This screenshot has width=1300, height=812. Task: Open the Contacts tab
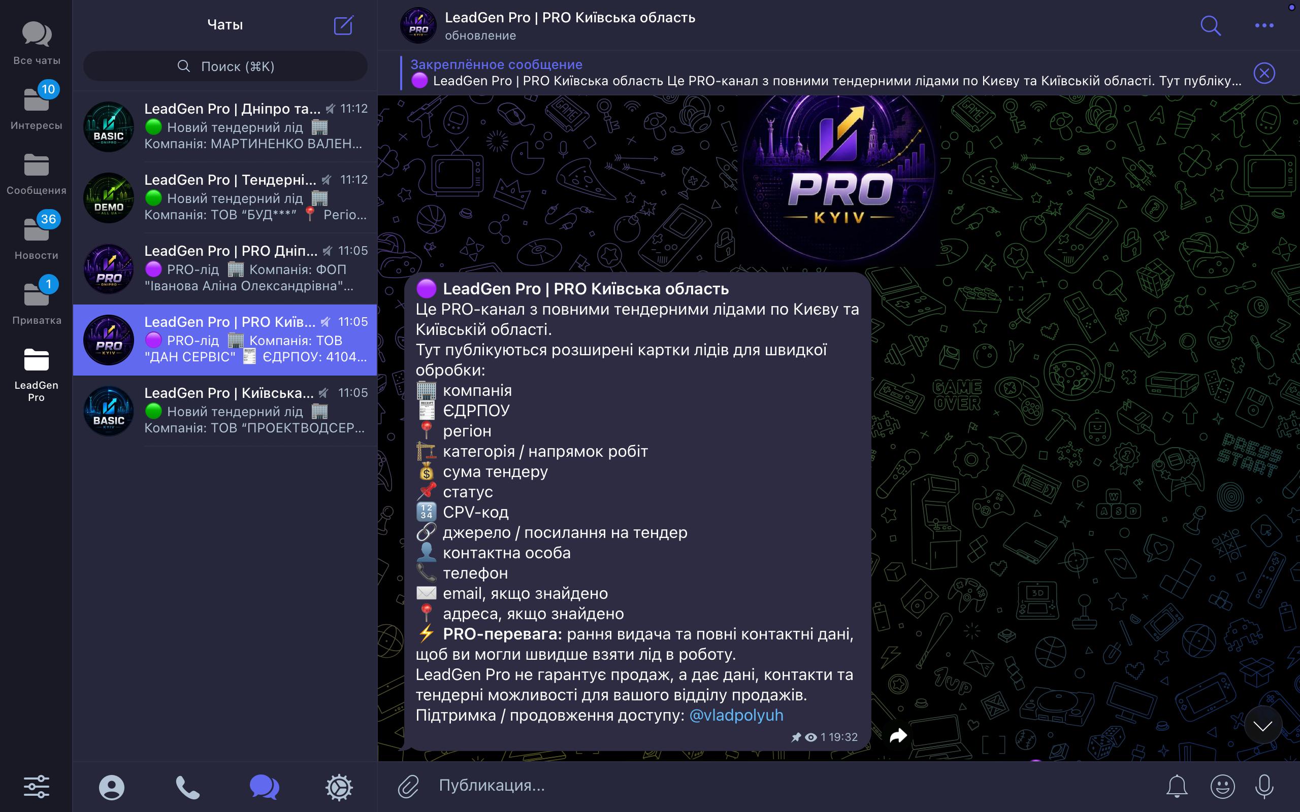click(x=111, y=787)
